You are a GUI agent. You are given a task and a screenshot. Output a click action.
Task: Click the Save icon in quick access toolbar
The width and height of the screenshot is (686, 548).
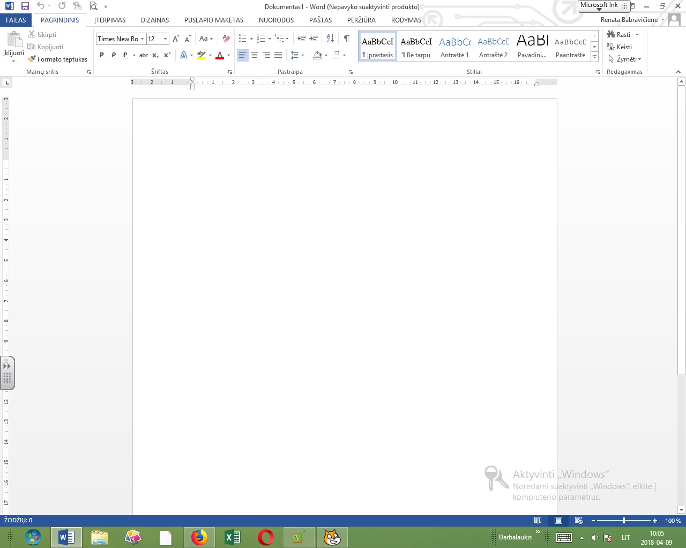(25, 6)
